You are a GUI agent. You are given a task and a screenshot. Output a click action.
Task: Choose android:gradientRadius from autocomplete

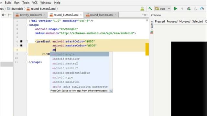point(80,73)
